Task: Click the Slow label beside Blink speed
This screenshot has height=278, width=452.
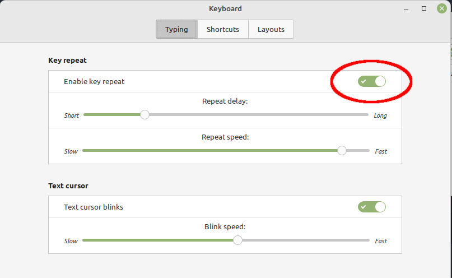Action: pyautogui.click(x=71, y=241)
